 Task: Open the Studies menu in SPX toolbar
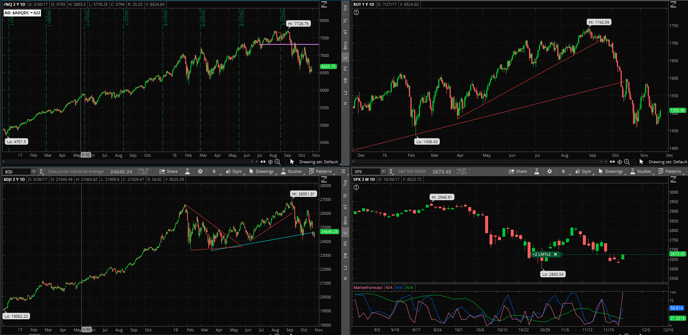click(x=641, y=171)
